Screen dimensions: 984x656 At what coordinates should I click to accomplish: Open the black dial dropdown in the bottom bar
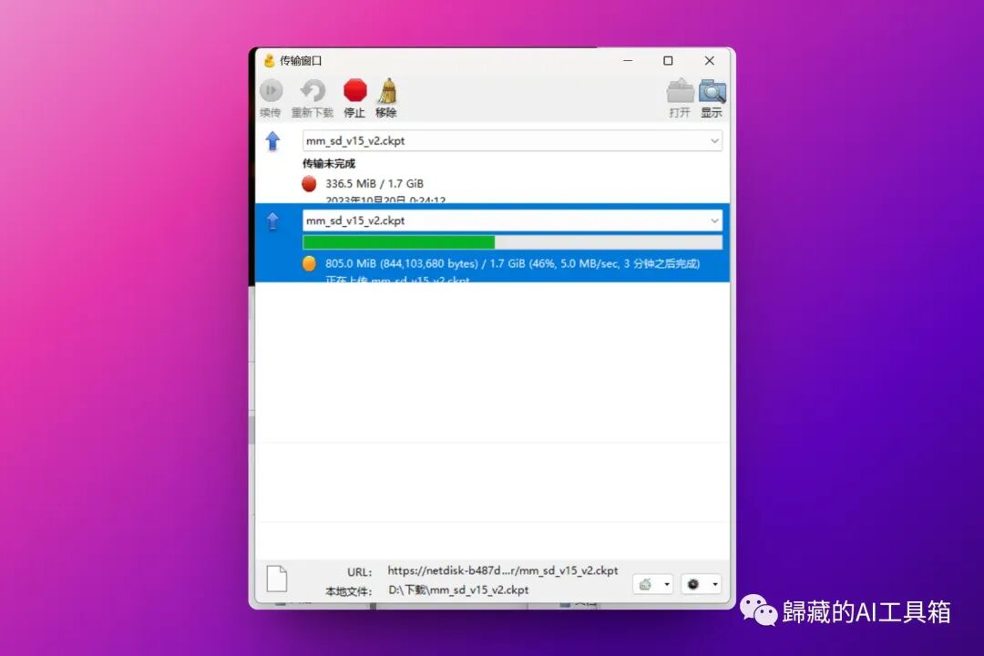click(x=701, y=584)
